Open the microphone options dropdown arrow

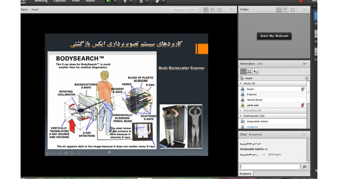131,1
